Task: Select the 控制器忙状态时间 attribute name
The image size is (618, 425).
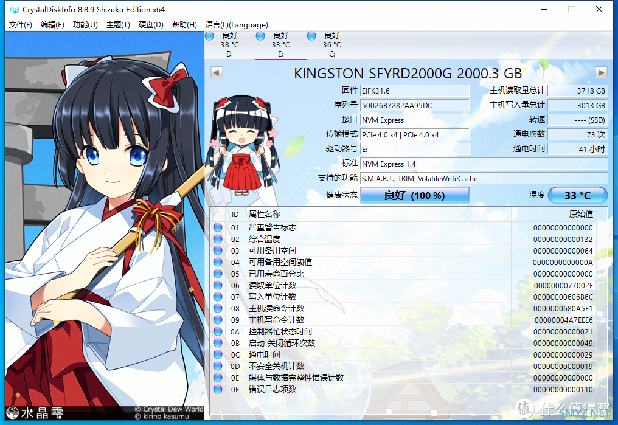Action: pos(280,331)
